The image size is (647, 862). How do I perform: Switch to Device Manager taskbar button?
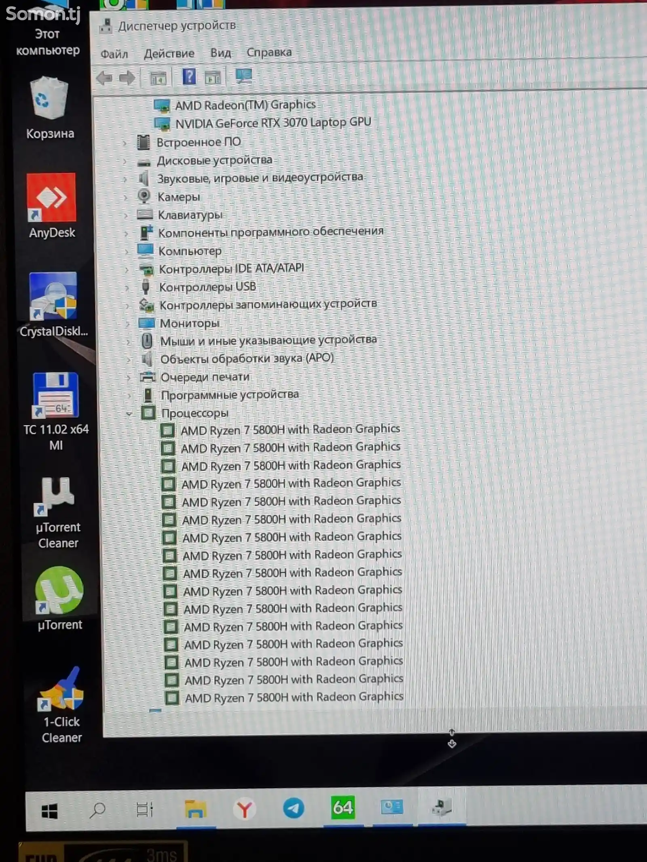pos(441,807)
